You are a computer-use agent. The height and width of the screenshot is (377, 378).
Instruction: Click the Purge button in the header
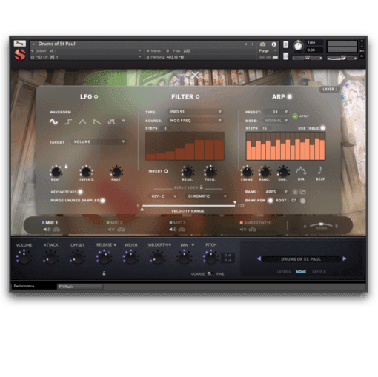pyautogui.click(x=264, y=50)
